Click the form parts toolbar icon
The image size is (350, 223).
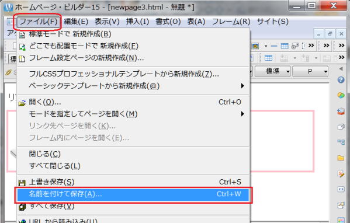tap(295, 46)
